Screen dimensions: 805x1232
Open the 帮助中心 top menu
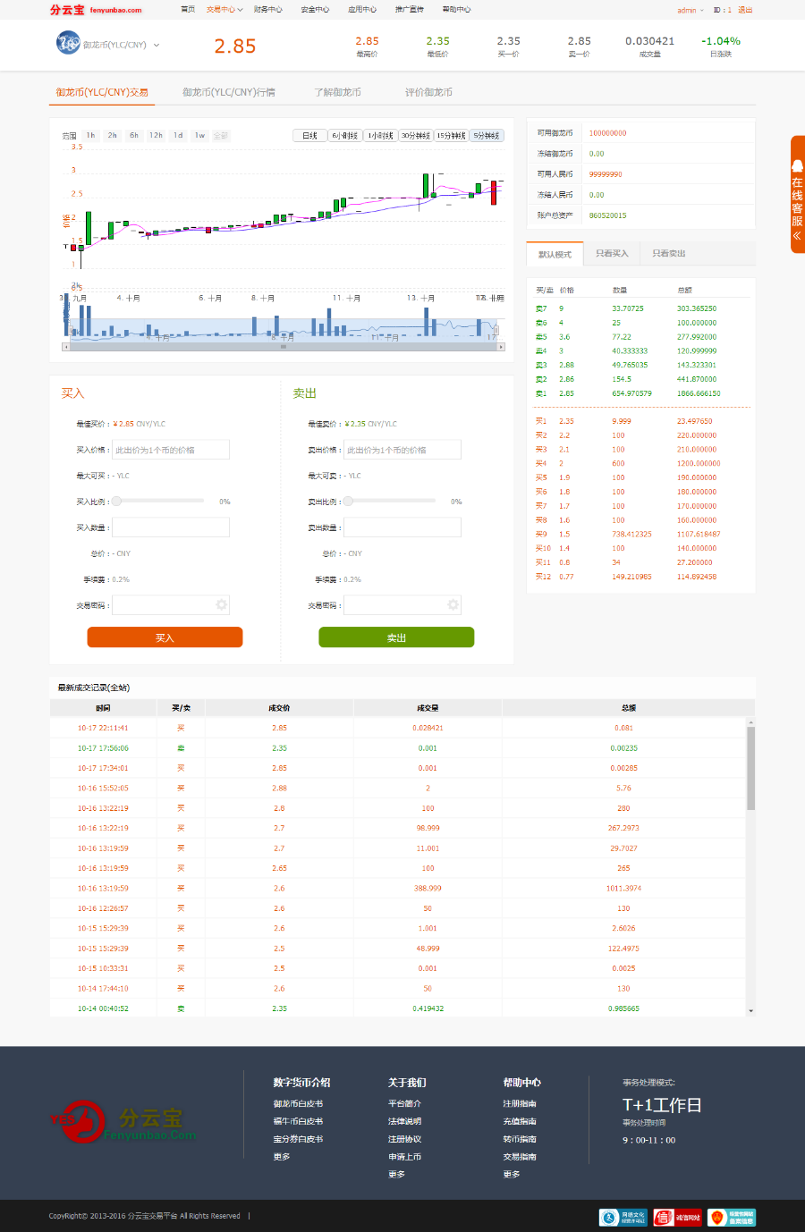tap(456, 10)
